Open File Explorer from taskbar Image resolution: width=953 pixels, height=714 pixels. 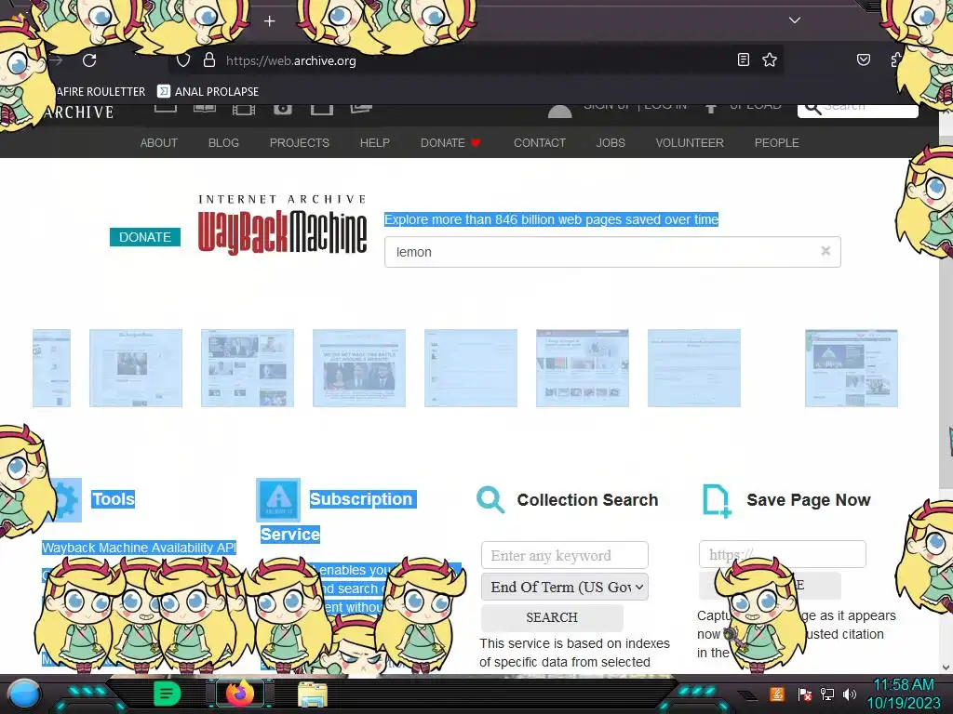[x=313, y=694]
